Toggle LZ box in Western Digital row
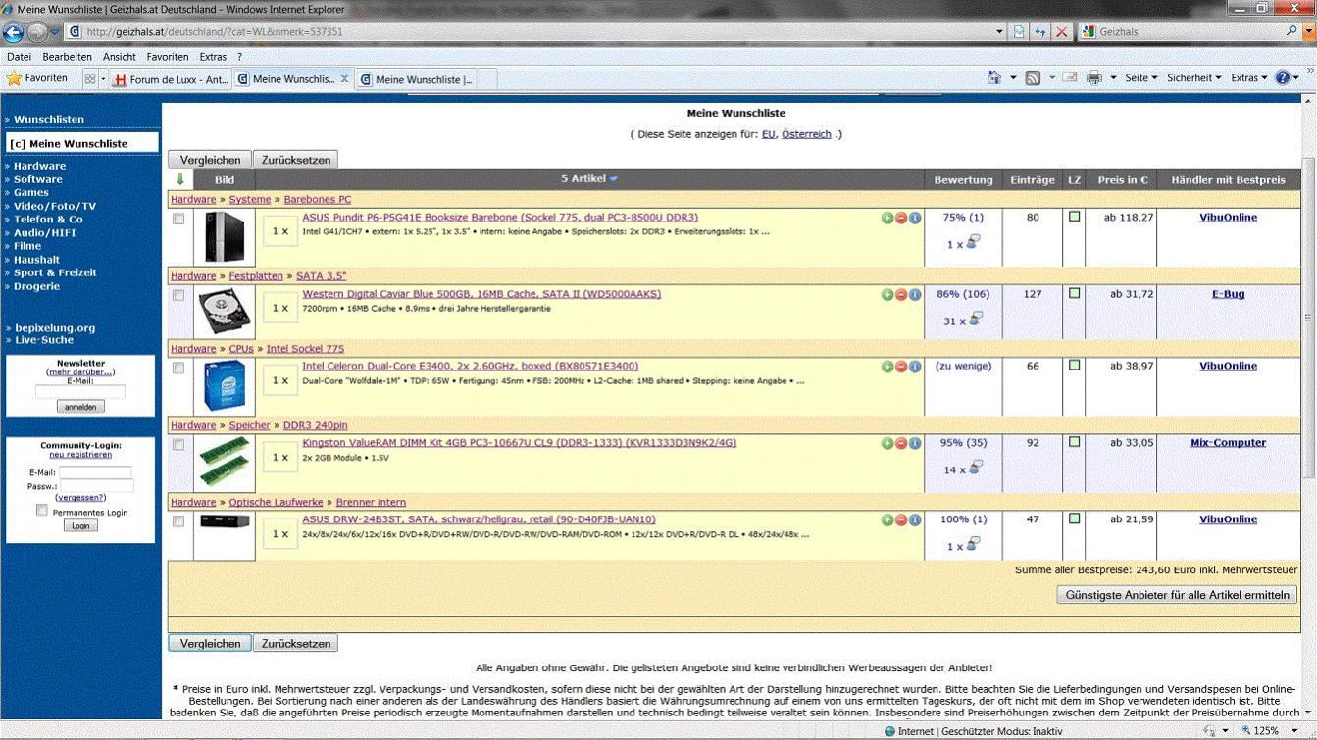The image size is (1317, 740). click(1074, 293)
